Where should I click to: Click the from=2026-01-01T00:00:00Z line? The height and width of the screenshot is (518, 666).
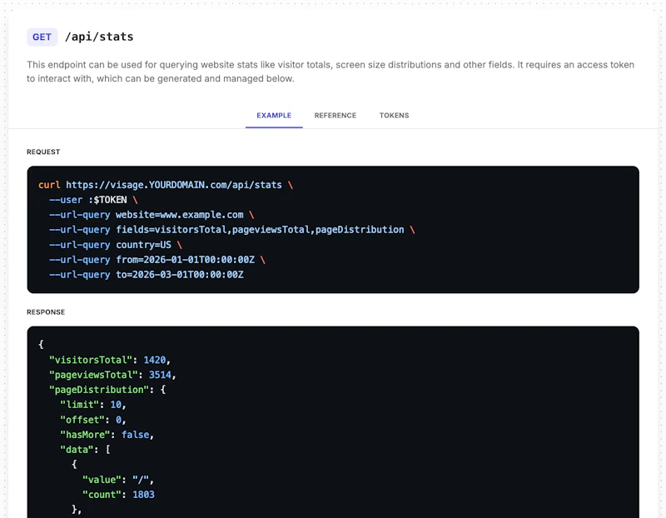157,260
